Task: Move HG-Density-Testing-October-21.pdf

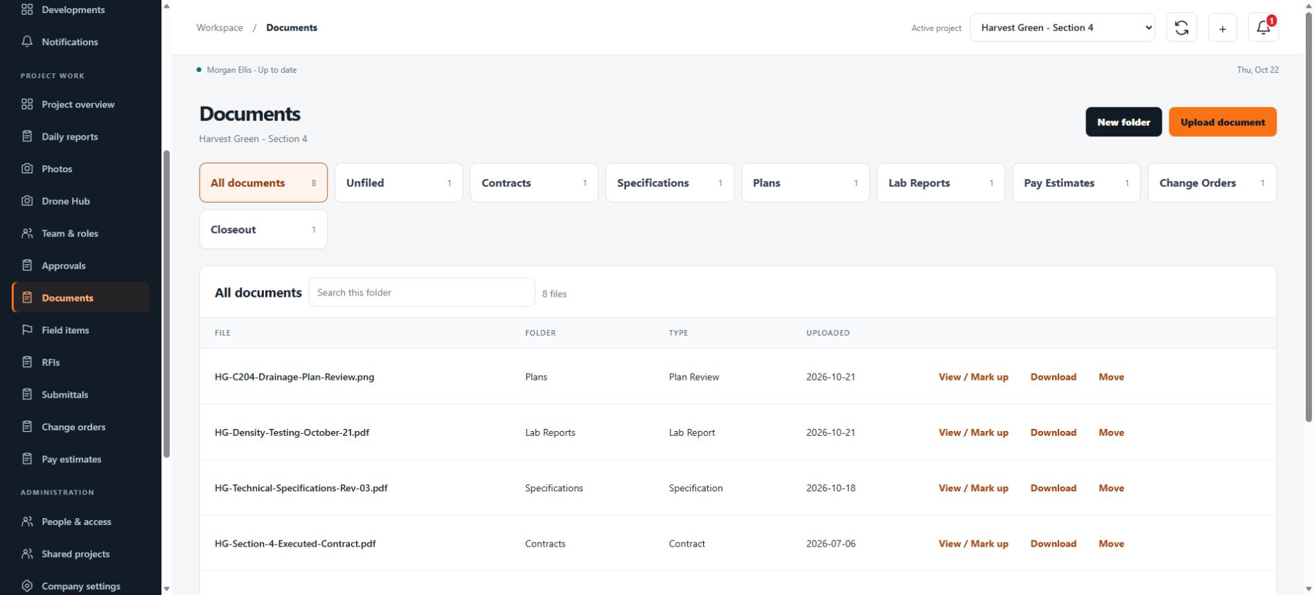Action: 1111,432
